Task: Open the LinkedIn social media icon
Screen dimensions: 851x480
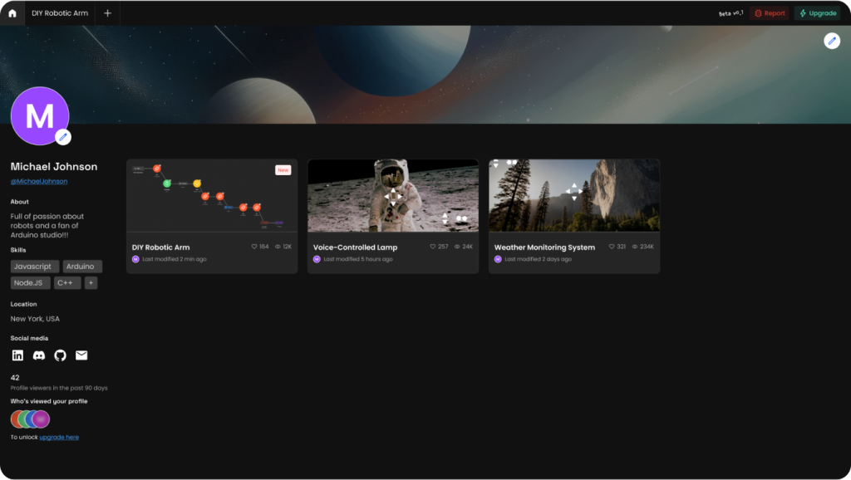Action: pos(17,355)
